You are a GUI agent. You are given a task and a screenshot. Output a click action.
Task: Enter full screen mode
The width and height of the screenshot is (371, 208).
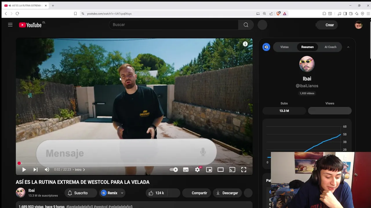coord(244,170)
